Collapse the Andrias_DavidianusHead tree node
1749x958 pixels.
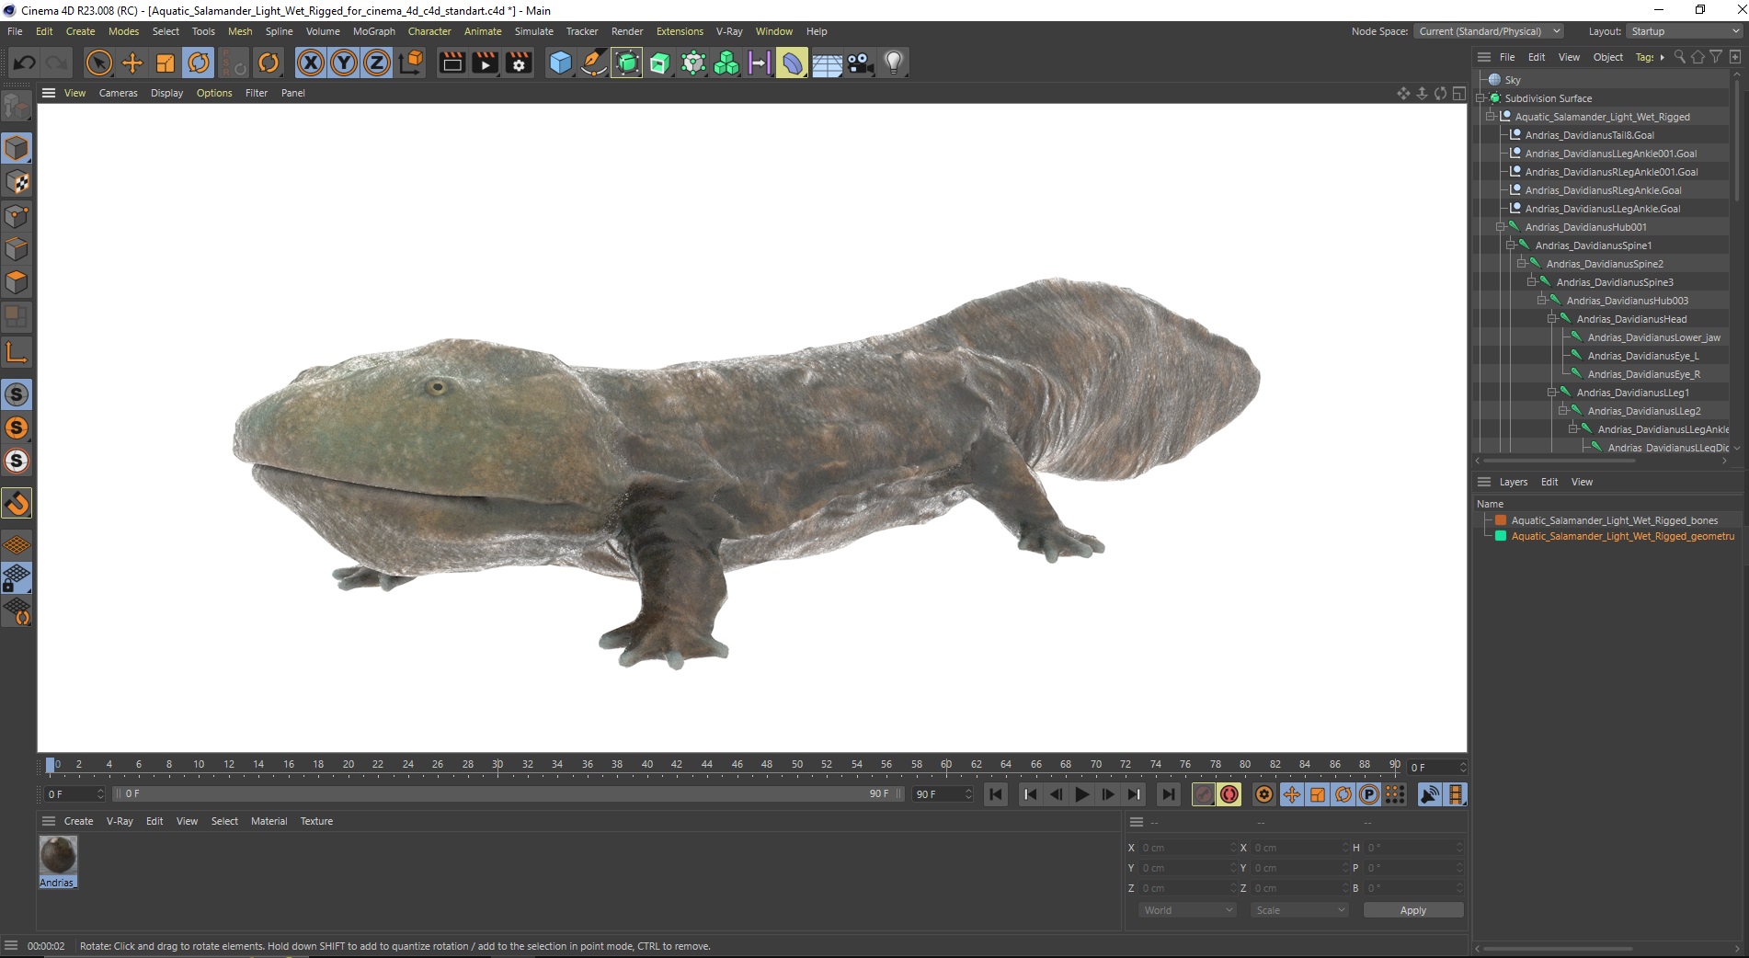[1552, 319]
